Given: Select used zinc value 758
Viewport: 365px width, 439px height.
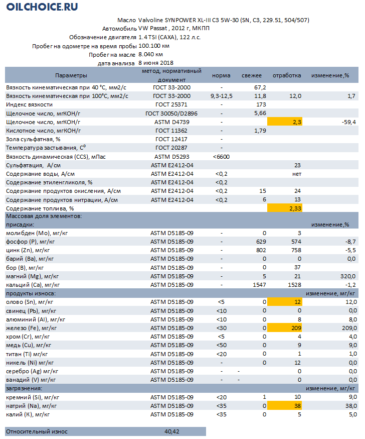Looking at the screenshot, I should (x=296, y=250).
